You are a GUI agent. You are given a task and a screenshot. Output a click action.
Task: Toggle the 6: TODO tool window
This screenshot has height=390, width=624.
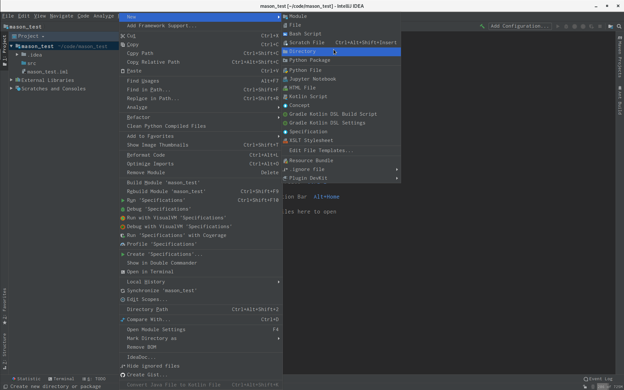pos(94,379)
